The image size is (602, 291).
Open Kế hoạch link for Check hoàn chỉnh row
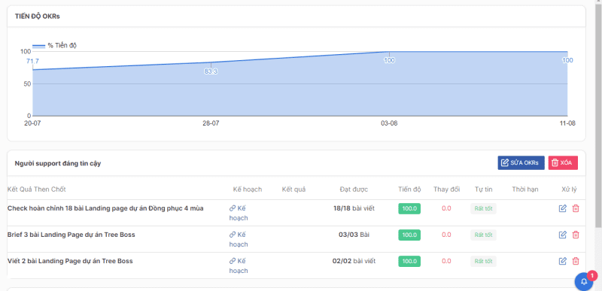[239, 213]
